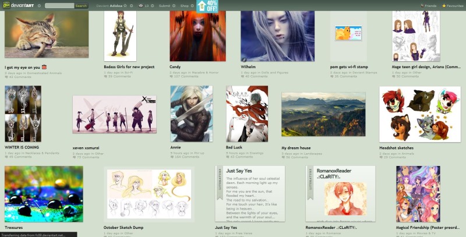The image size is (466, 237).
Task: Expand the Shop dropdown arrow
Action: [x=192, y=5]
